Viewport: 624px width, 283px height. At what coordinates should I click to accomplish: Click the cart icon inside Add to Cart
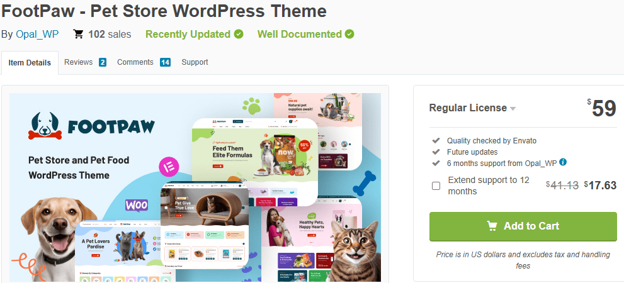[492, 226]
